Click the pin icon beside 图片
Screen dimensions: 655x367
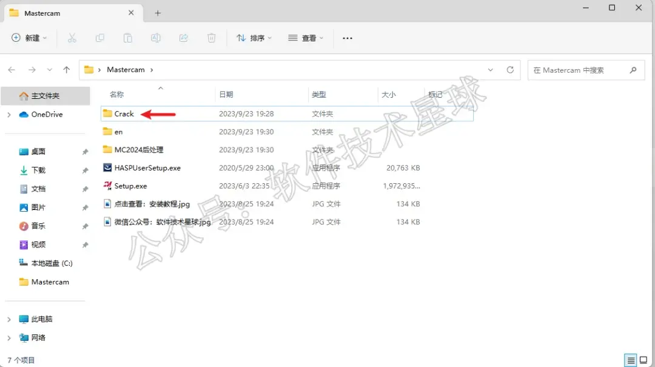point(86,207)
